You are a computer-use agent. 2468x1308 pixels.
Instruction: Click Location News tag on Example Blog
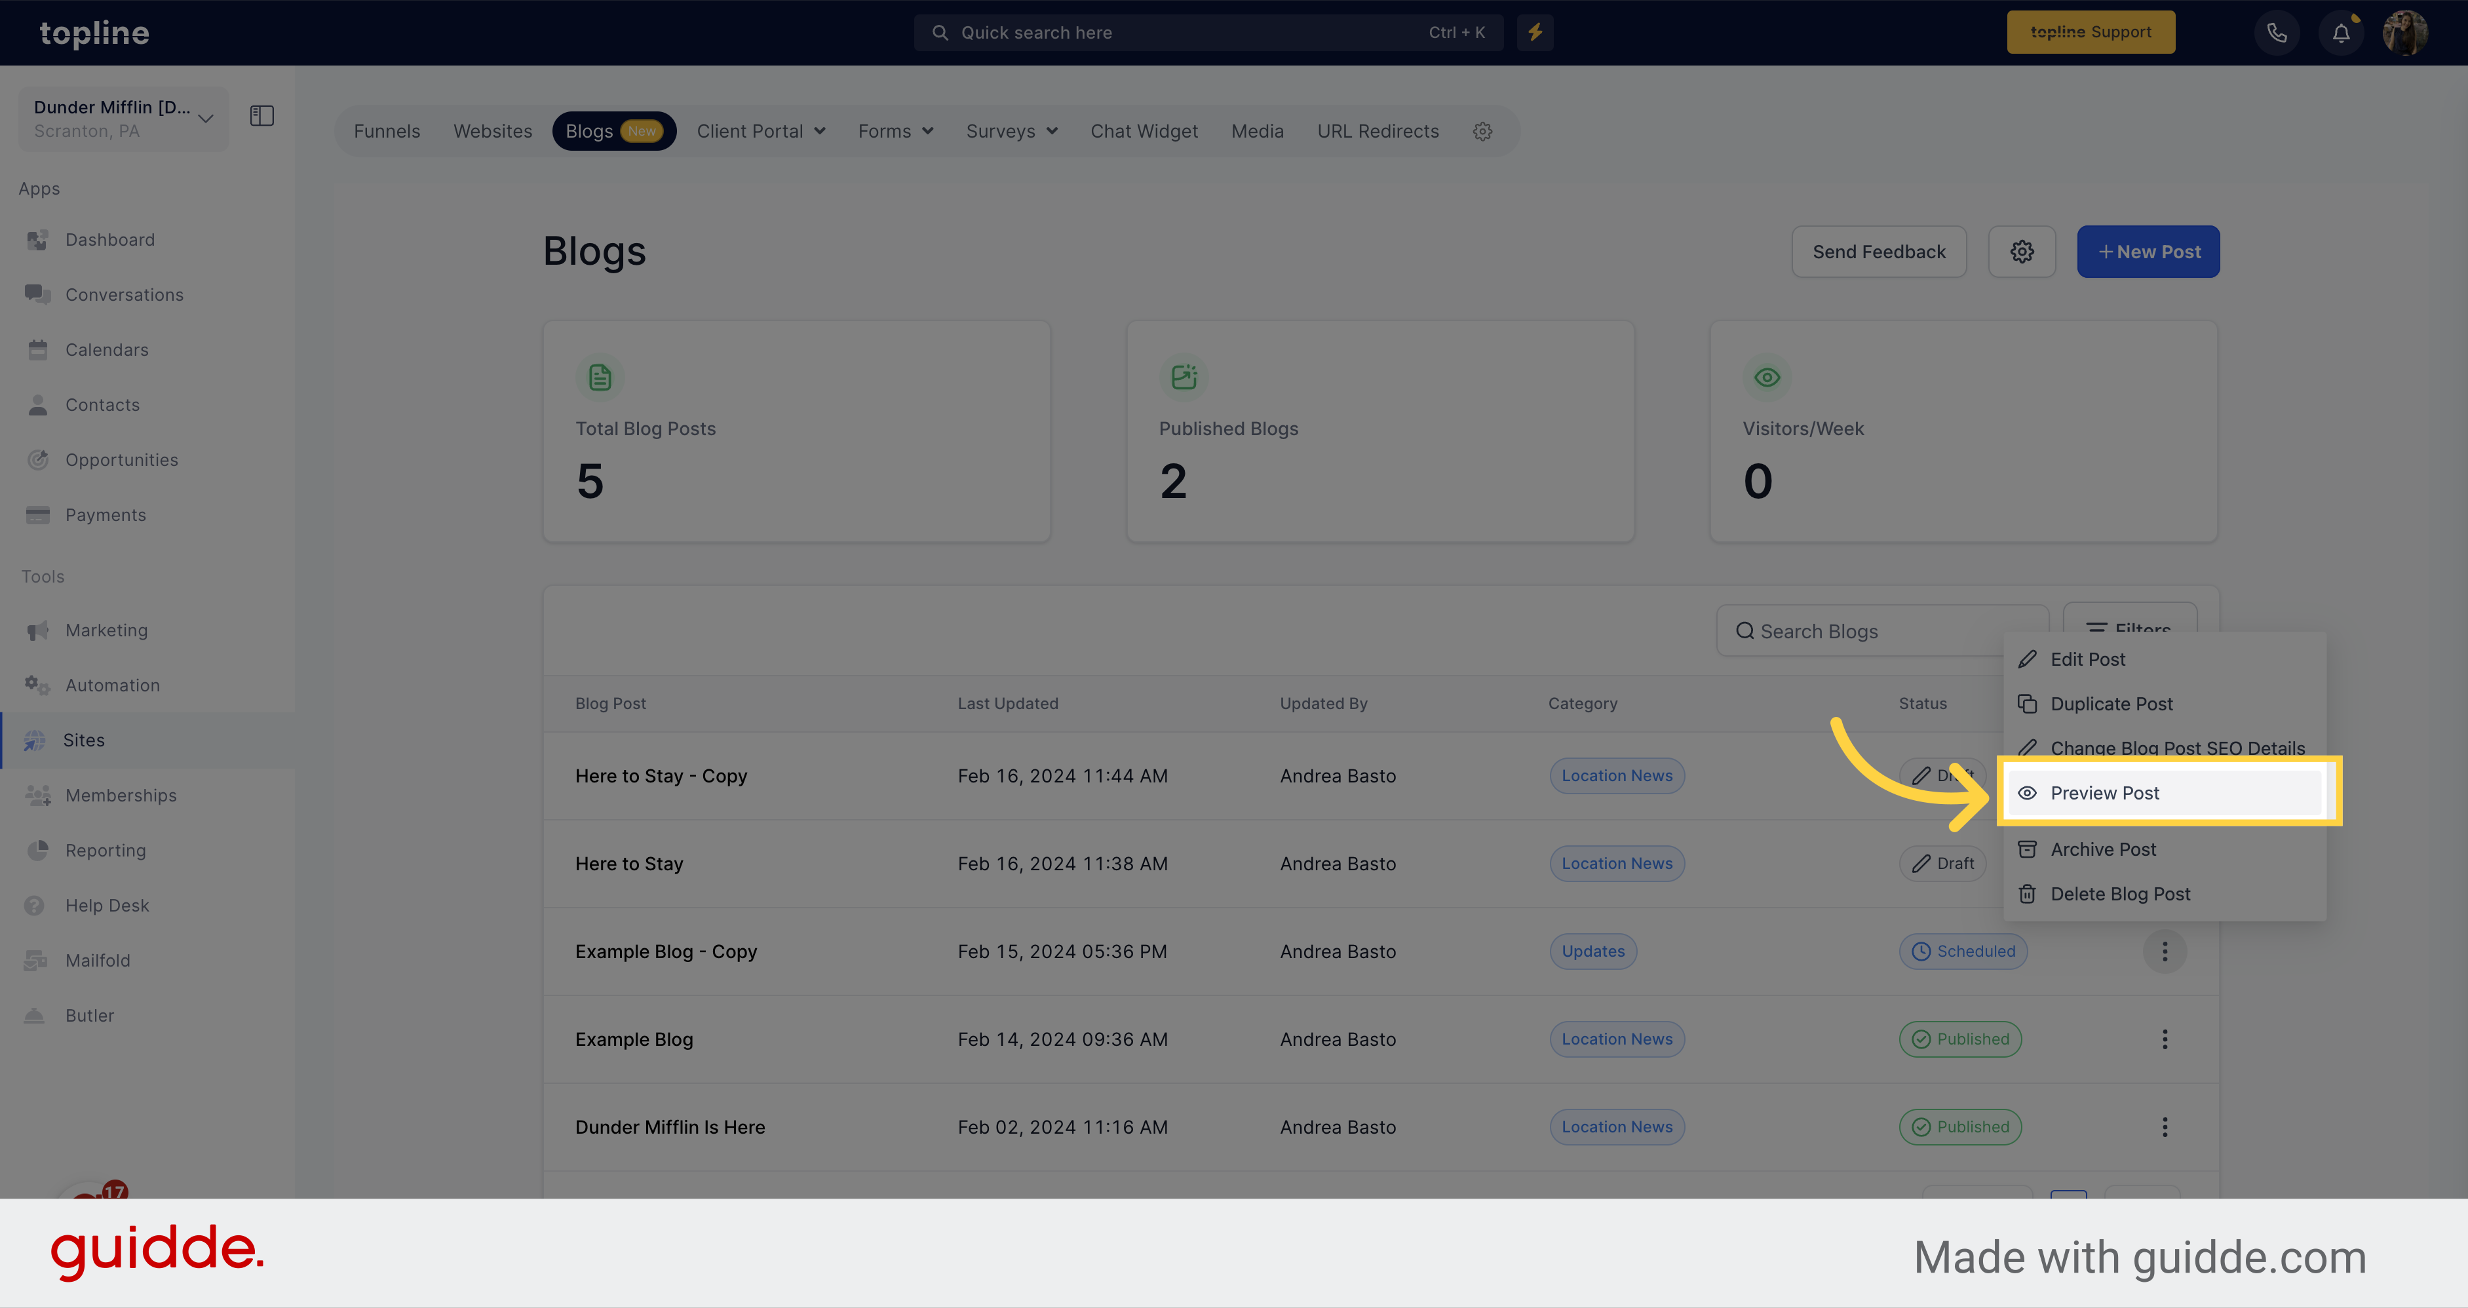click(x=1617, y=1040)
